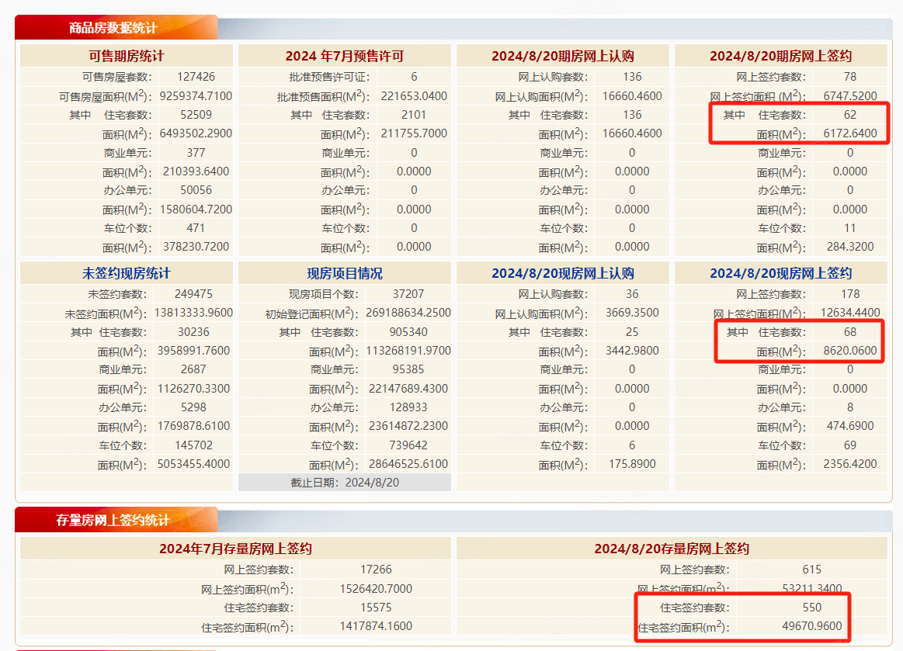Viewport: 903px width, 651px height.
Task: Click the 商品房数据统计 section tab
Action: pyautogui.click(x=113, y=28)
